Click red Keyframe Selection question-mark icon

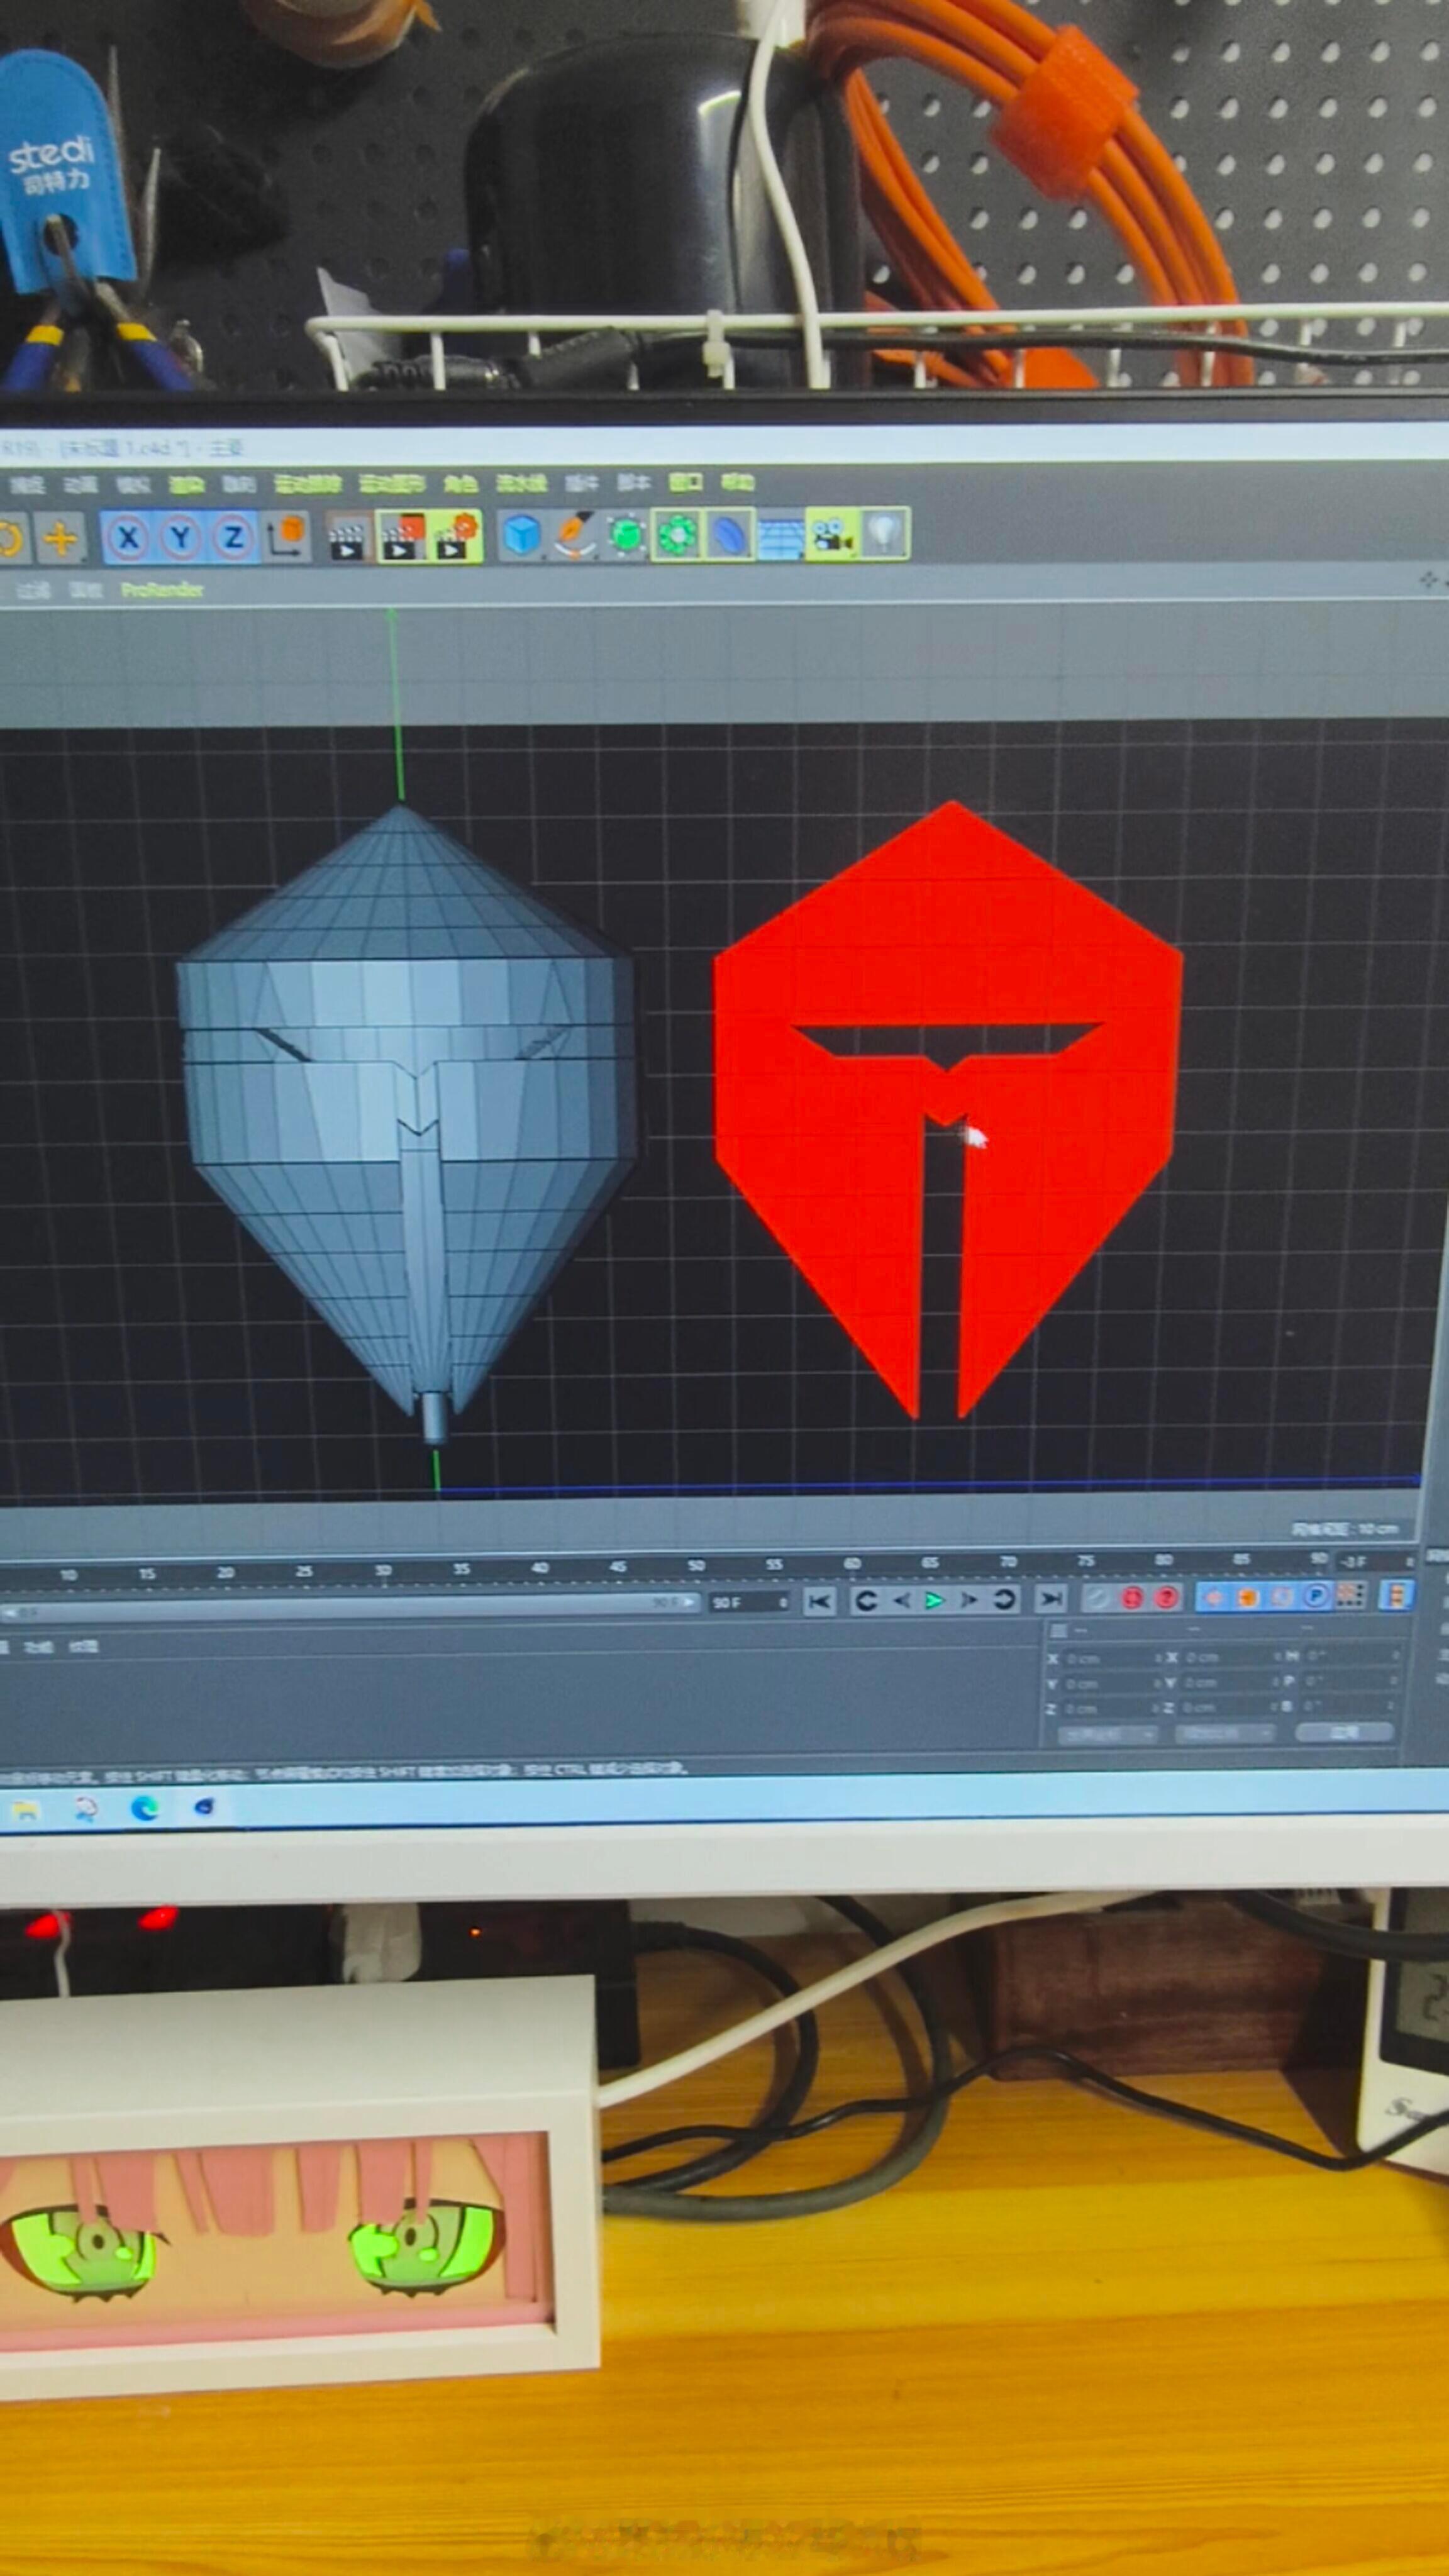point(1166,1597)
